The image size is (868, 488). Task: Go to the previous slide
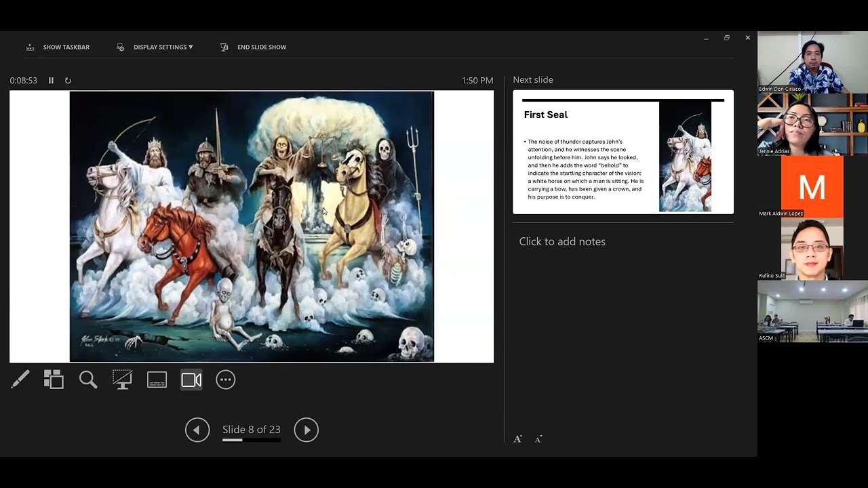(197, 430)
